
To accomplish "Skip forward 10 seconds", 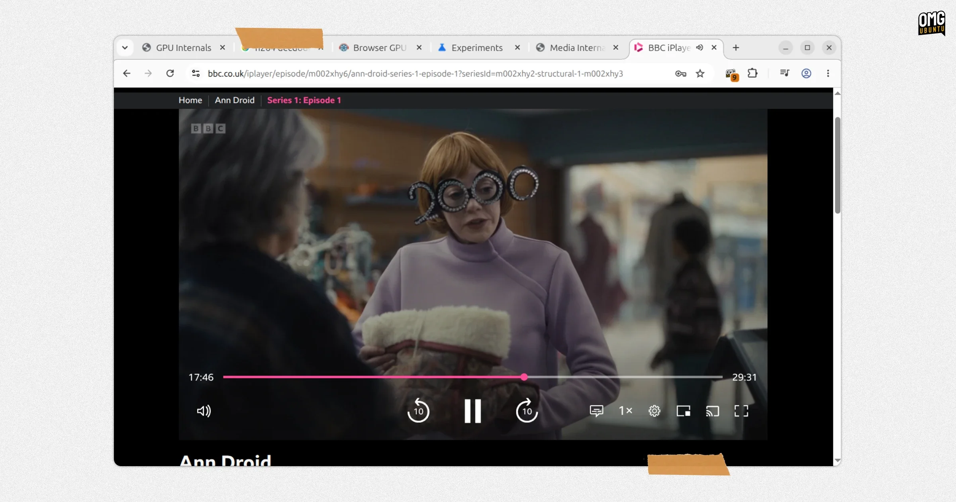I will click(x=527, y=410).
